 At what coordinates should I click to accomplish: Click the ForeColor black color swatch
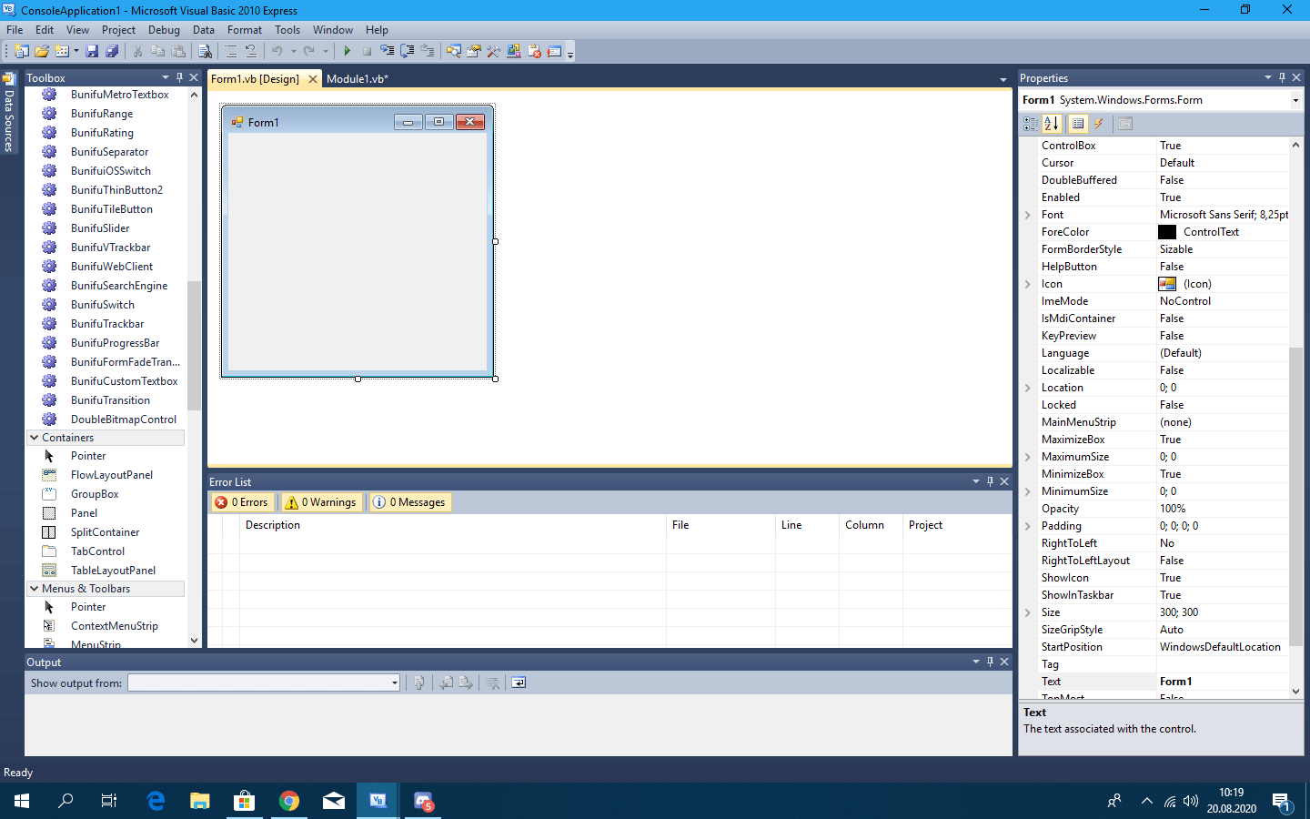pyautogui.click(x=1167, y=232)
